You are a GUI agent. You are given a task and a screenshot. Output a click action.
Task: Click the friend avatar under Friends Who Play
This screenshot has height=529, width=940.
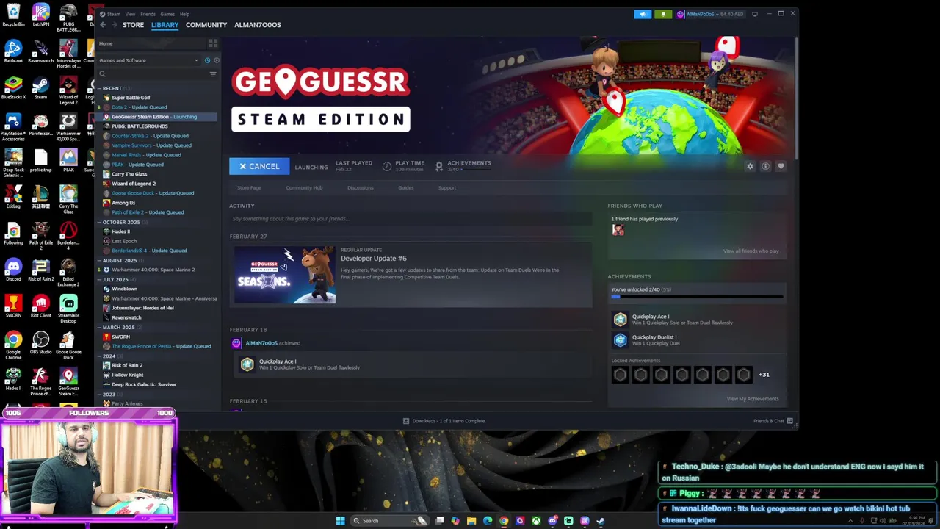(618, 230)
